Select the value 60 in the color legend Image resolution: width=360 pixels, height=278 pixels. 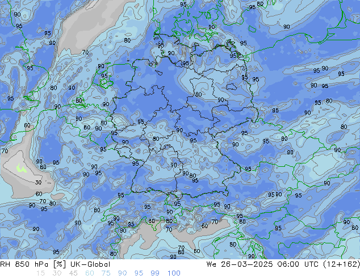[x=90, y=273]
